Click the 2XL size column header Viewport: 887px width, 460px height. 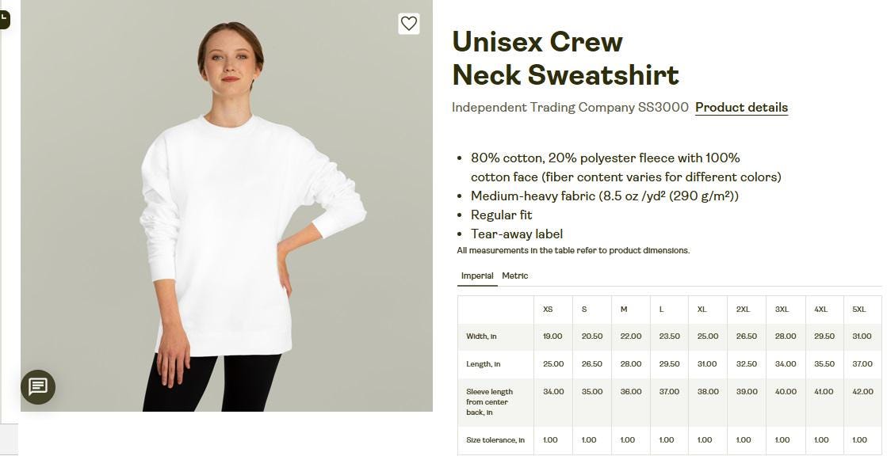point(743,309)
